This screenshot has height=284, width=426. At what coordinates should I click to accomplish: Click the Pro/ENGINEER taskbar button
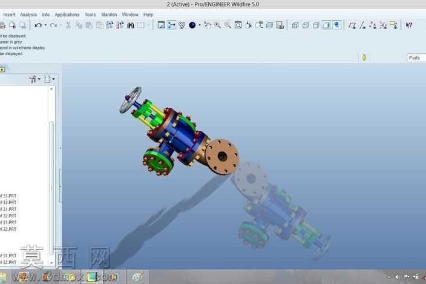(x=92, y=277)
